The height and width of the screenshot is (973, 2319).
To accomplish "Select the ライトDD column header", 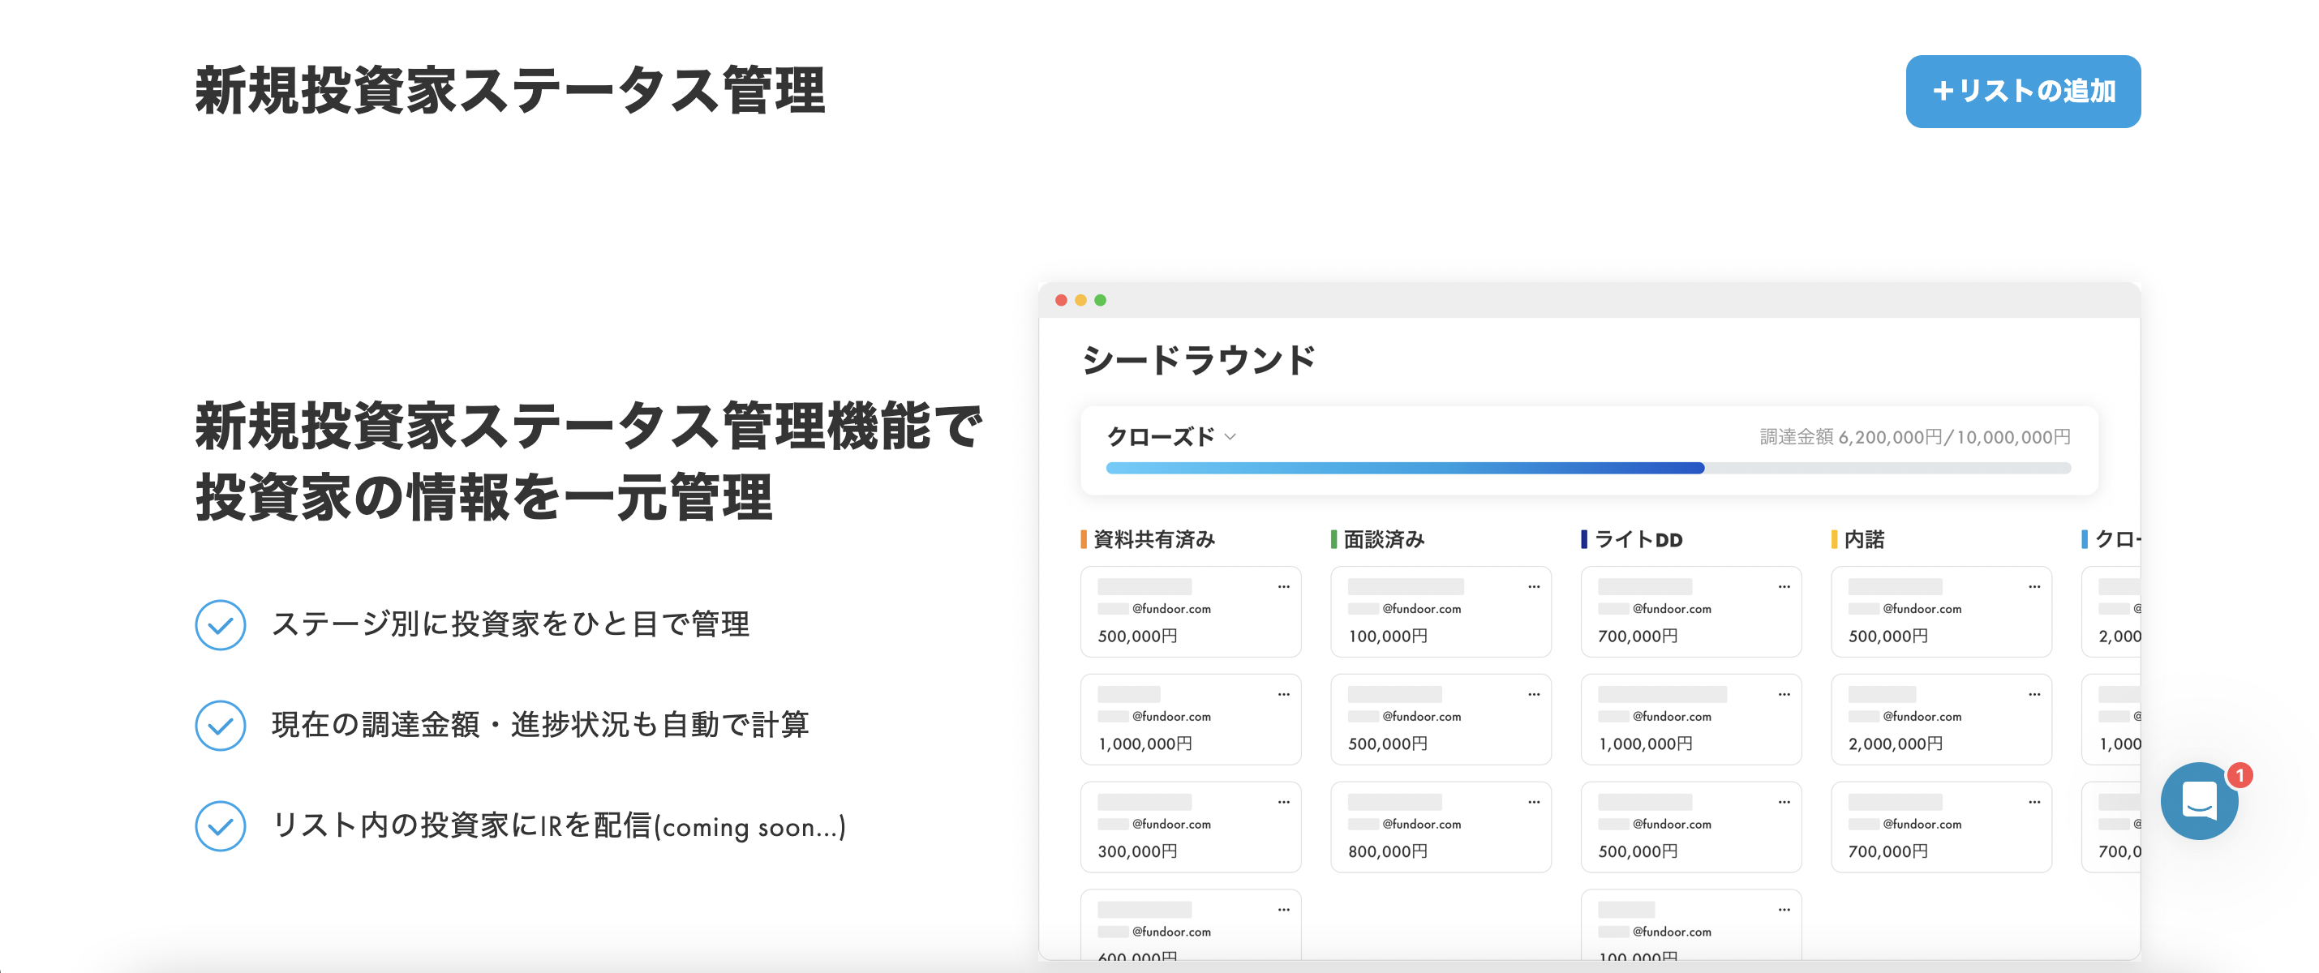I will (1638, 539).
